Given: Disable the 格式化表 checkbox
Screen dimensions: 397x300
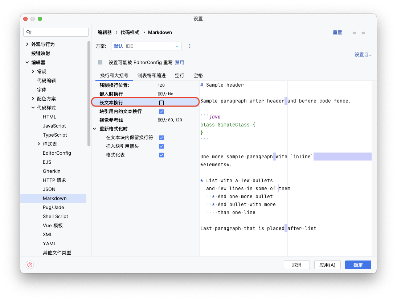Looking at the screenshot, I should (161, 155).
